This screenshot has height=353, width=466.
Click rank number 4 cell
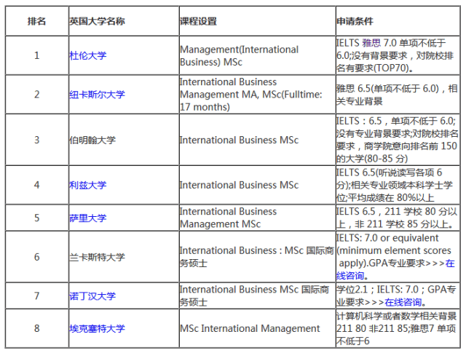tap(37, 185)
